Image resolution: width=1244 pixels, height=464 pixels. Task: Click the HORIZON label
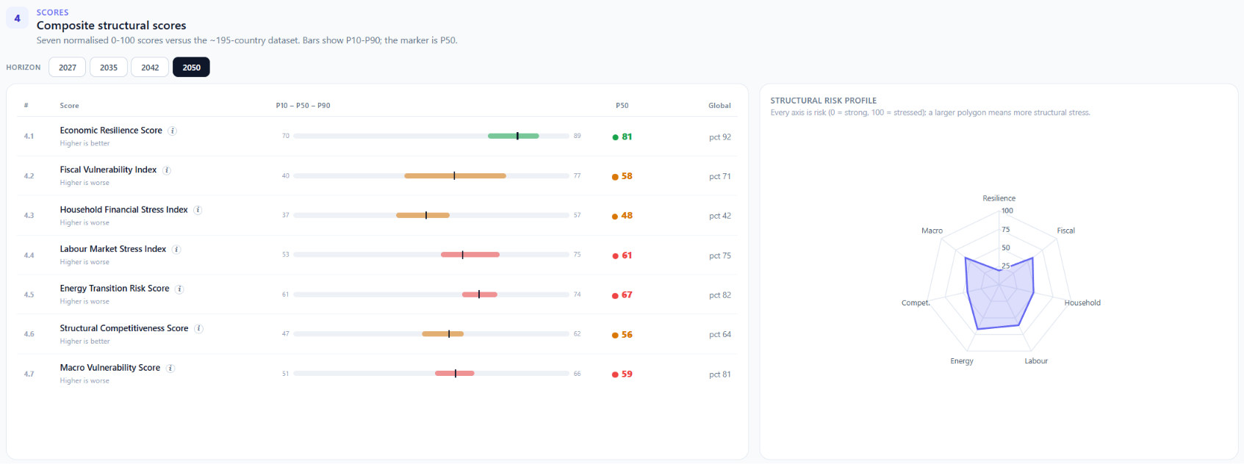[24, 68]
